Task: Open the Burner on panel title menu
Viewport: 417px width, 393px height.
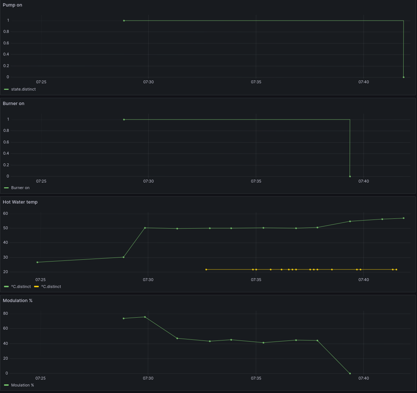Action: point(13,104)
